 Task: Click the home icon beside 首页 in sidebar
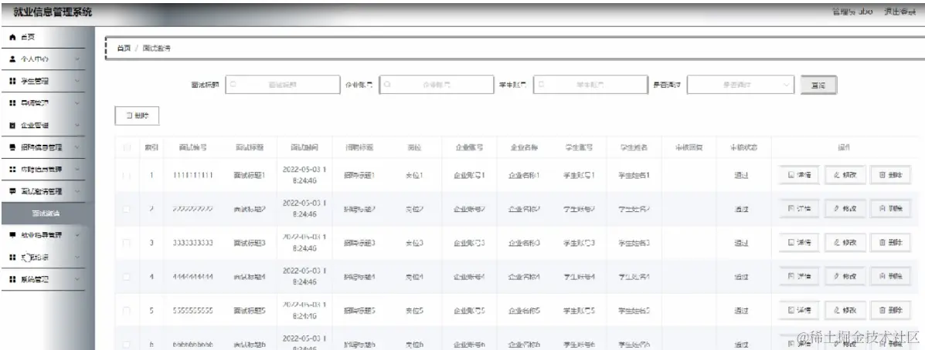pos(12,37)
